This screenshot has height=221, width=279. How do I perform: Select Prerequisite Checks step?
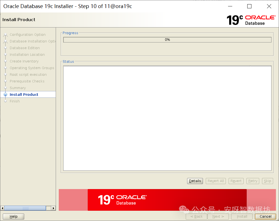coord(27,81)
